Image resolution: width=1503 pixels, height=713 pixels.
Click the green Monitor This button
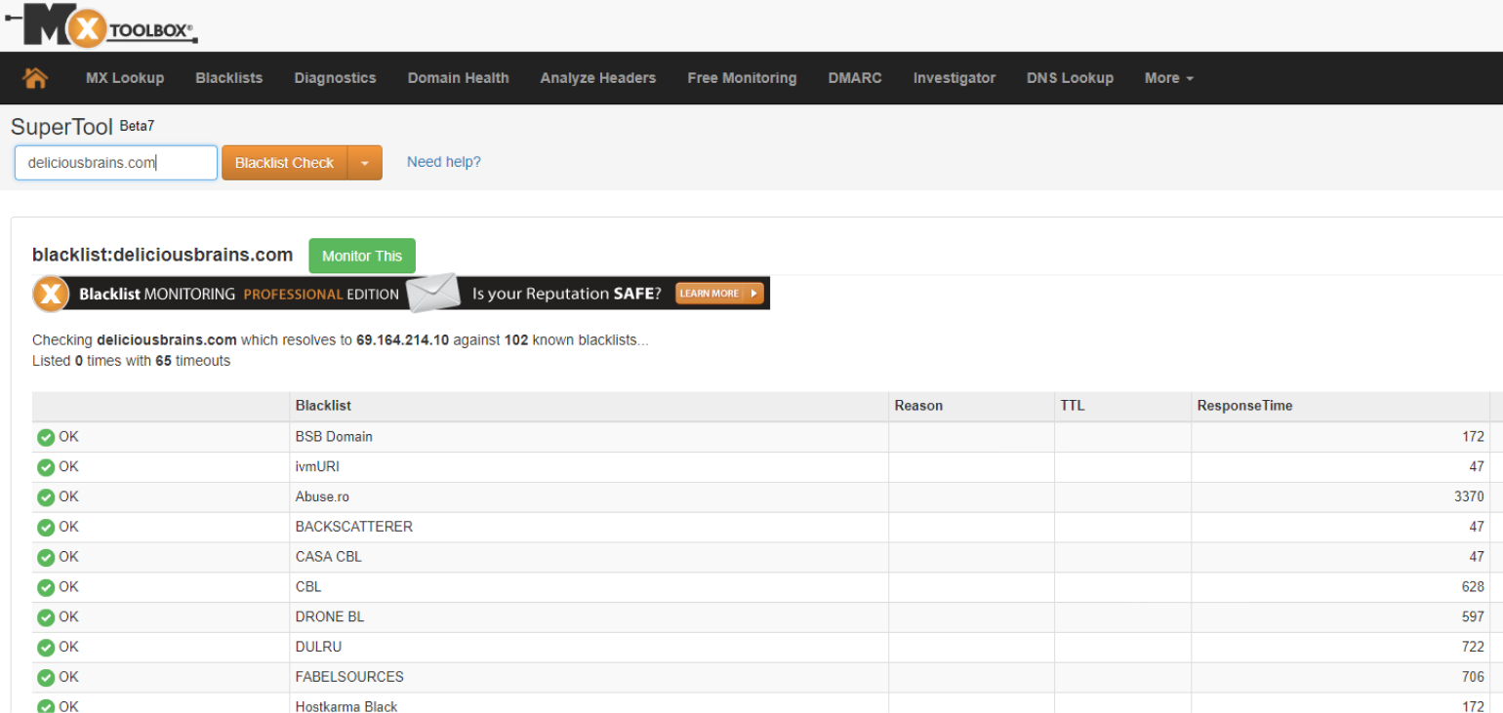click(362, 256)
